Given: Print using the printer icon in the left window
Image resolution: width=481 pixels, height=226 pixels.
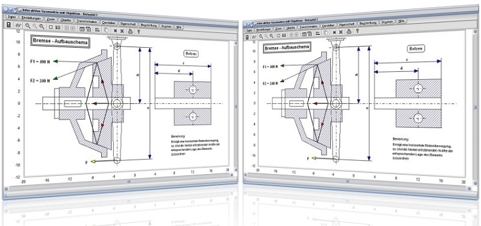Looking at the screenshot, I should coord(130,31).
